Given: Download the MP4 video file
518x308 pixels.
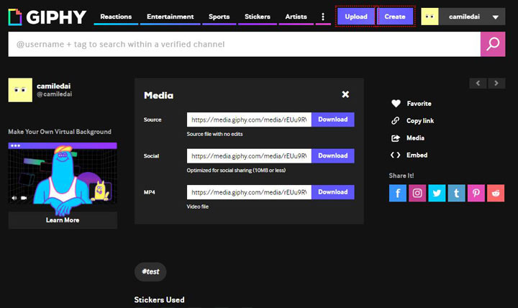Looking at the screenshot, I should [x=332, y=192].
